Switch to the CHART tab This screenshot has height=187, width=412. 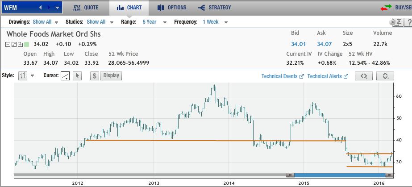tap(129, 8)
